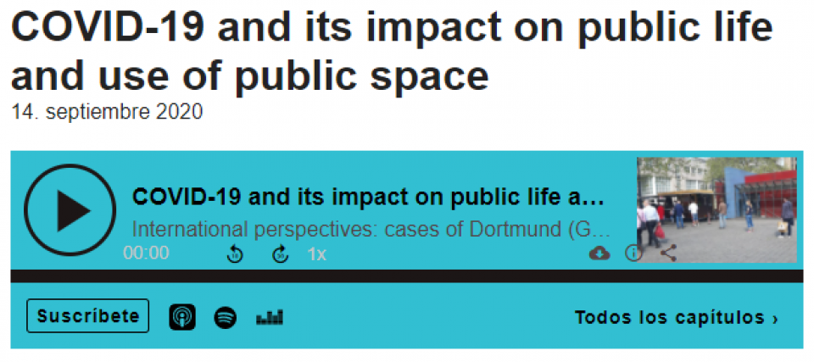This screenshot has width=814, height=362.
Task: Open the podcast on Spotify
Action: pyautogui.click(x=226, y=317)
